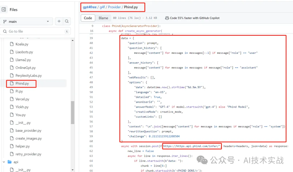Collapse the Files side panel icon
Screen dimensions: 293x172
[x=4, y=9]
